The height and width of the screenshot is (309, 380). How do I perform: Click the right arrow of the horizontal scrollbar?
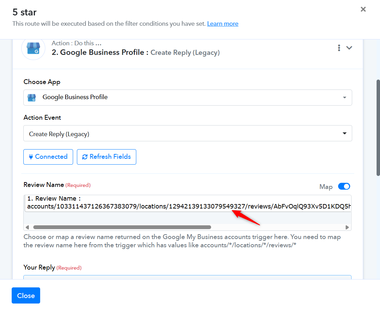pyautogui.click(x=347, y=227)
